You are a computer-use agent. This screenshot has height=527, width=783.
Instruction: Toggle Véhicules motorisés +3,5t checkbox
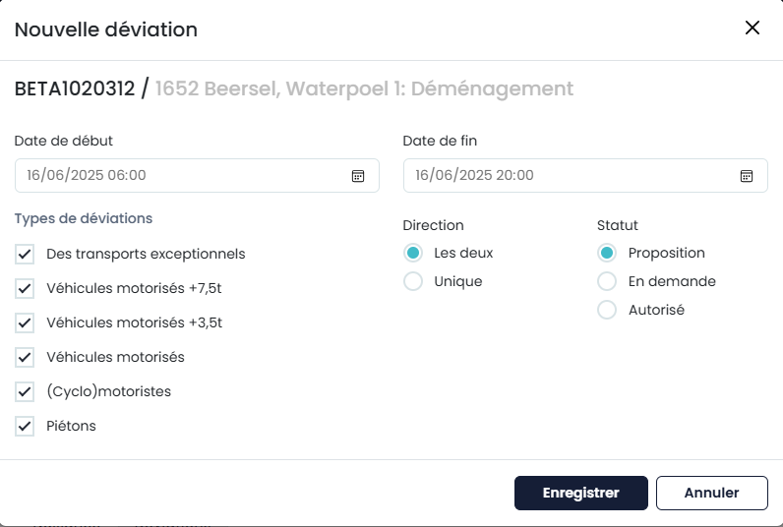[x=25, y=322]
